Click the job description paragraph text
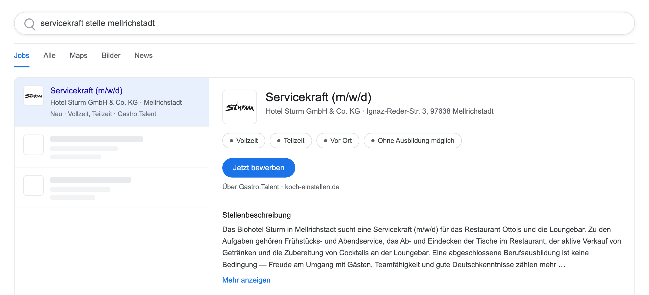 click(422, 247)
